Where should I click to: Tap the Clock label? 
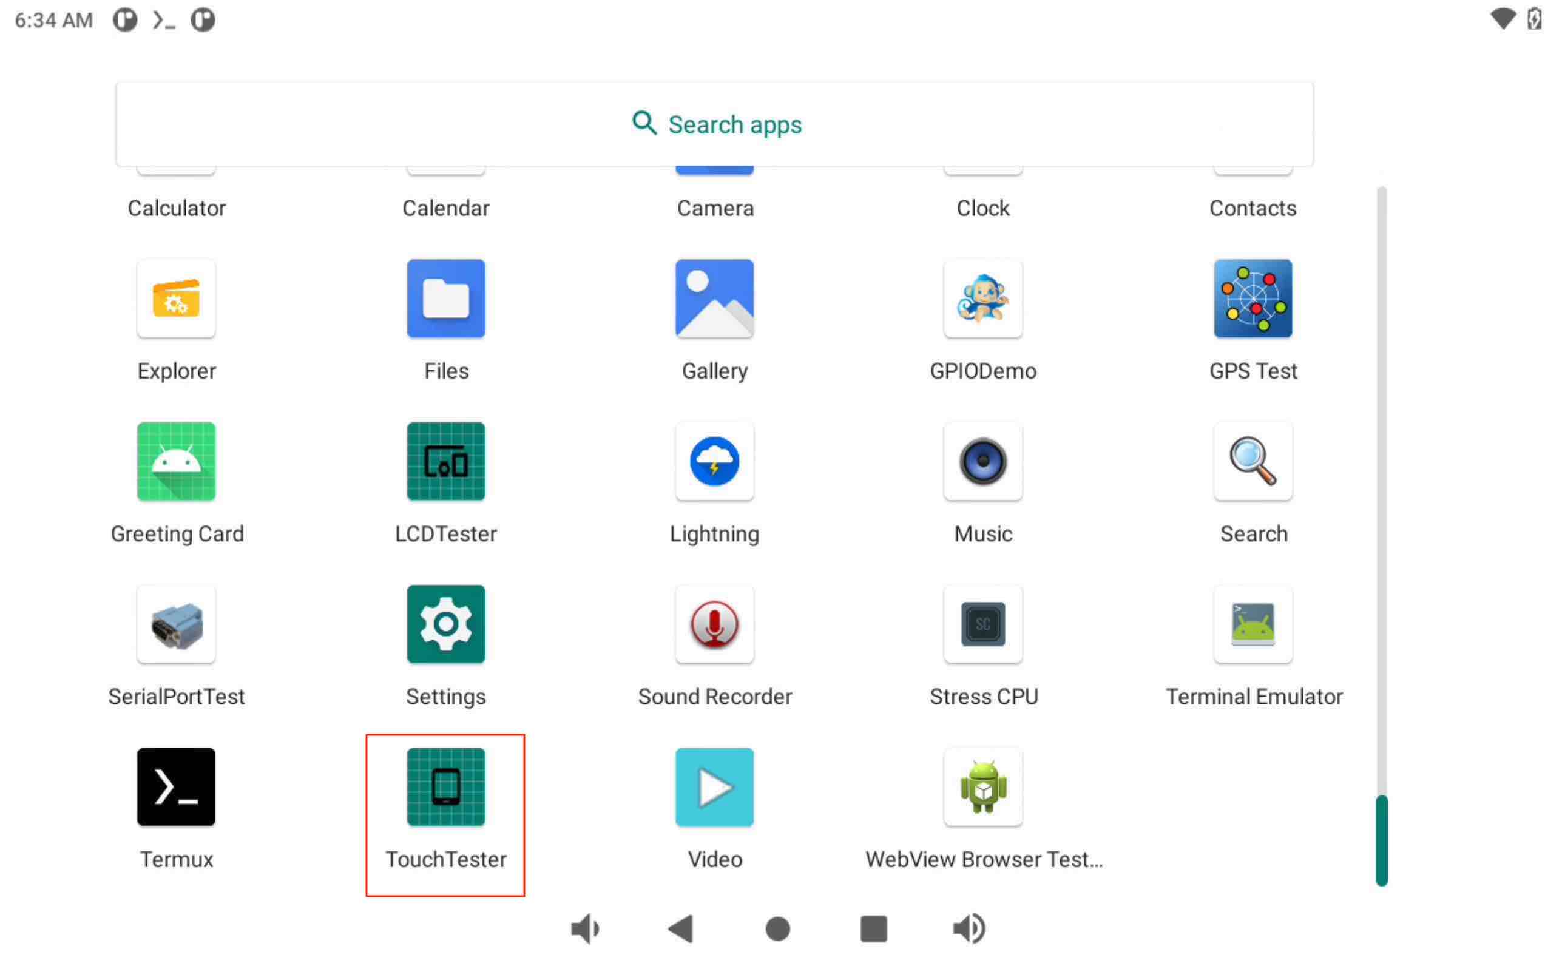982,208
